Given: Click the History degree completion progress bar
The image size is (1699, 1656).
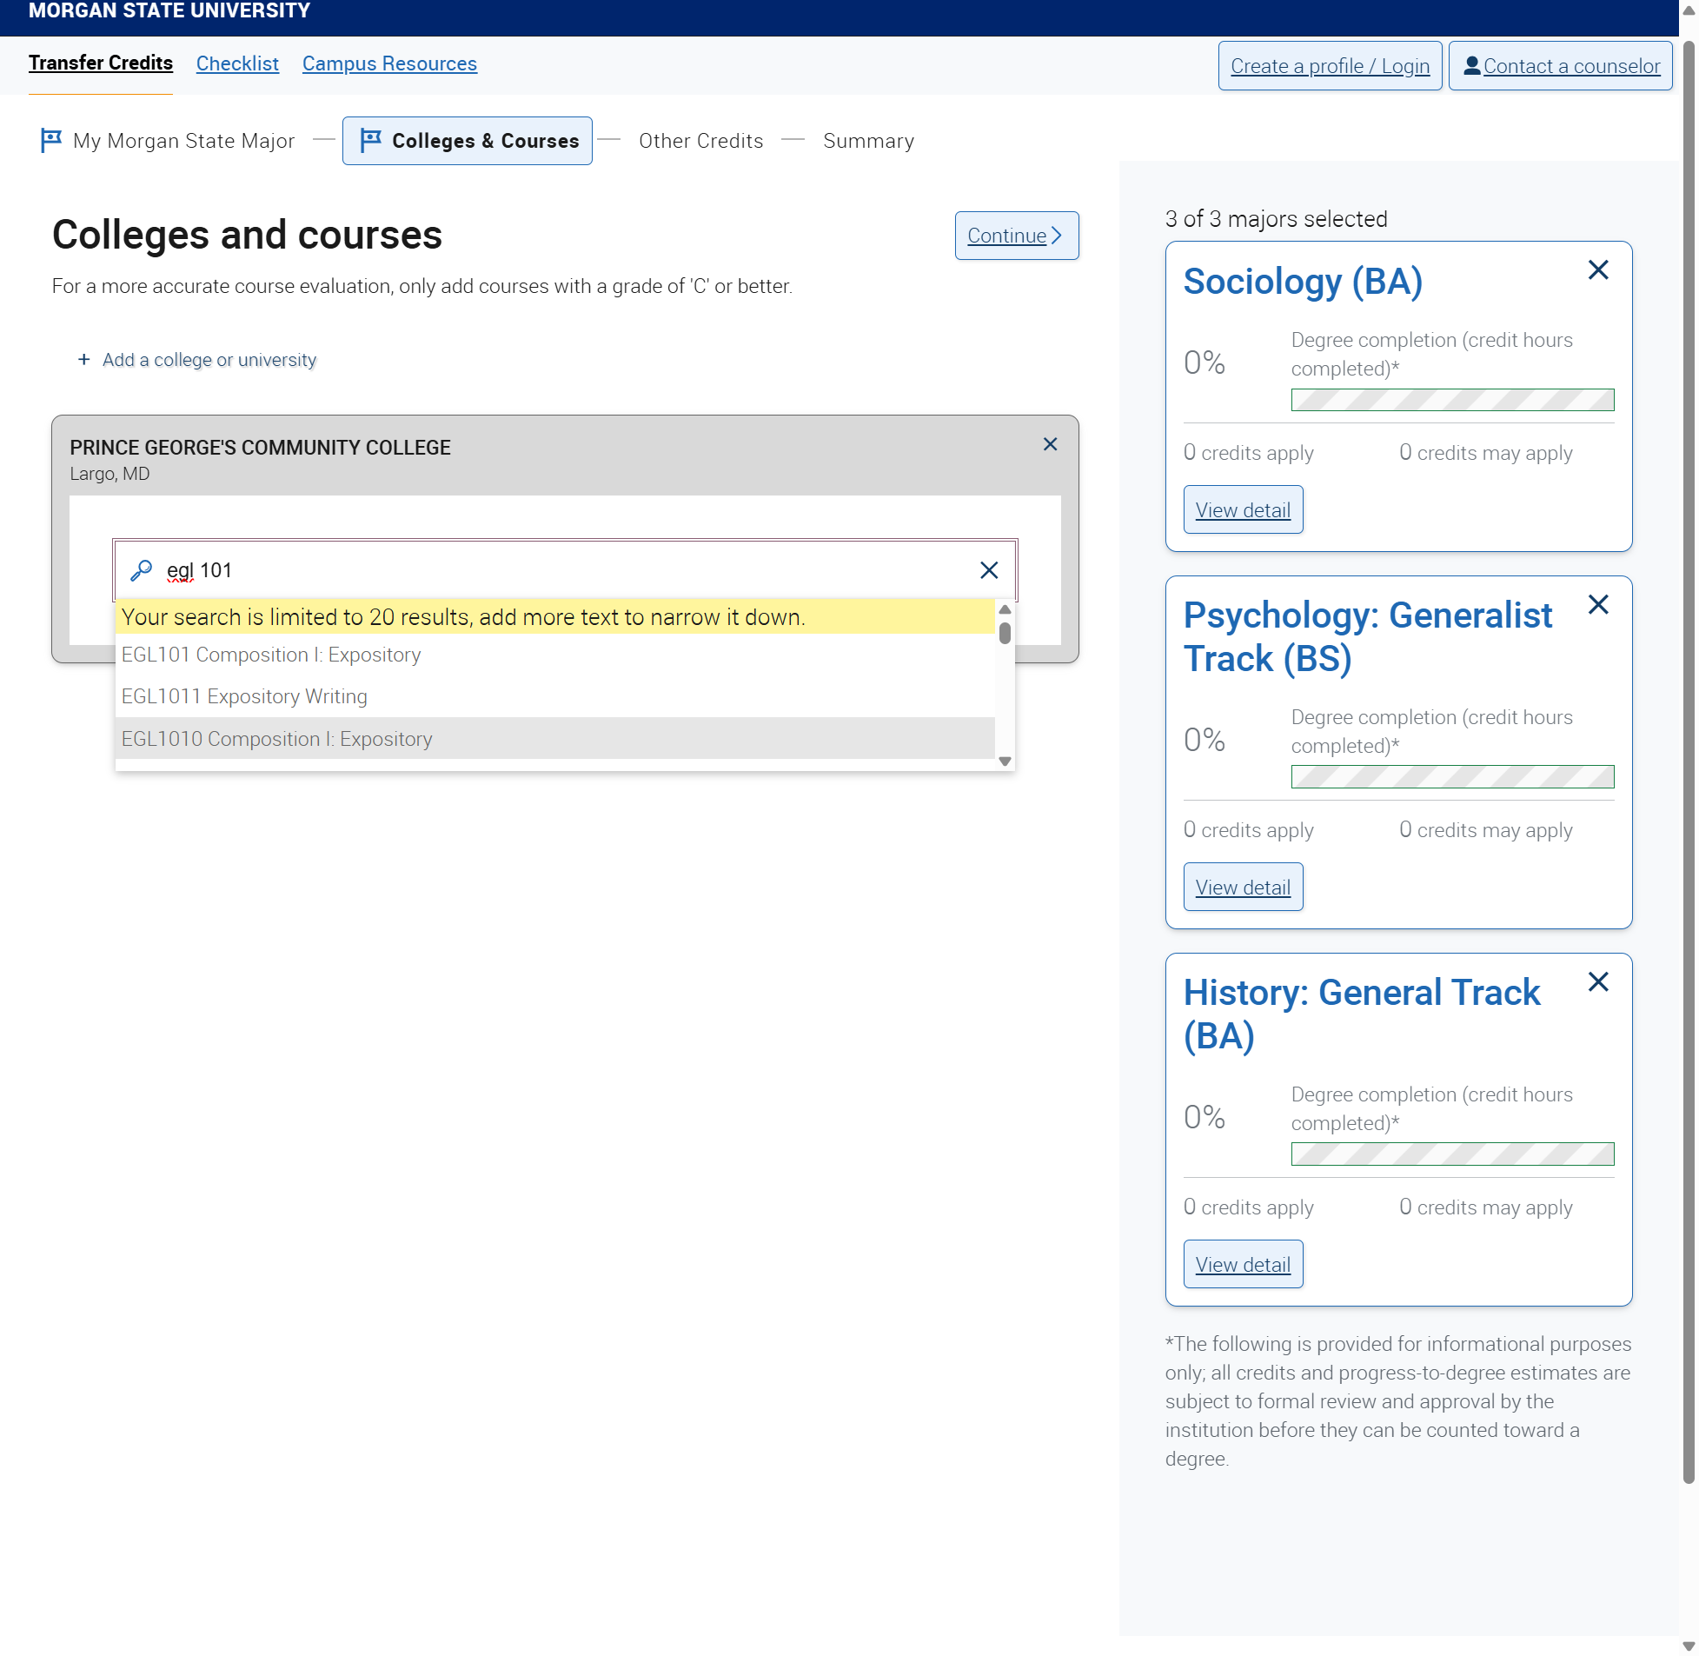Looking at the screenshot, I should 1452,1154.
